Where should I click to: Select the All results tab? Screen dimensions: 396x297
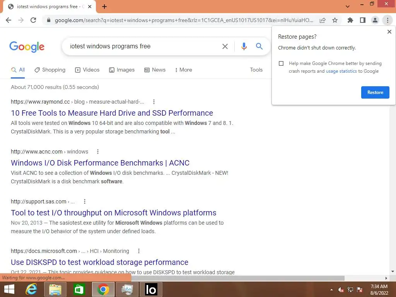[18, 70]
